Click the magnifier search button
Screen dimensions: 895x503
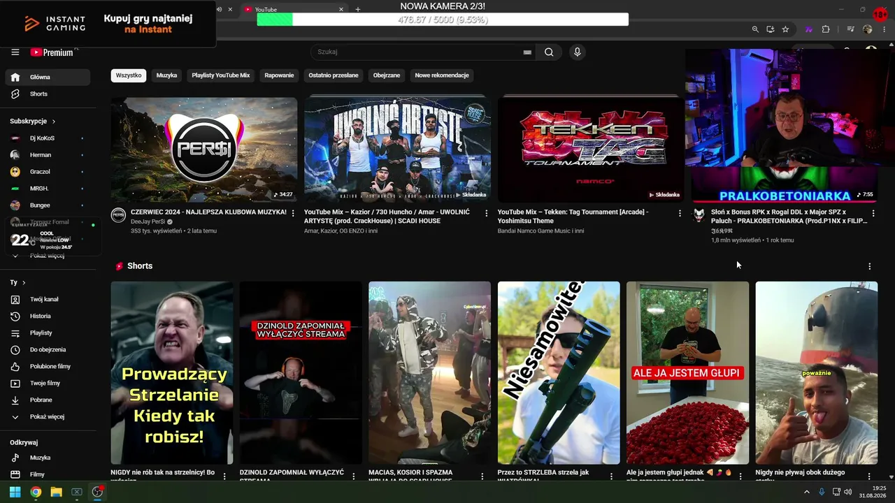click(549, 52)
